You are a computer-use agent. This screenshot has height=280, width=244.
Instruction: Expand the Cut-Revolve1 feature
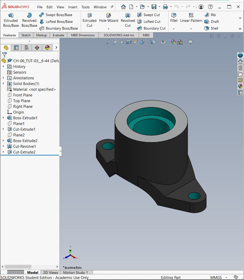(x=3, y=146)
